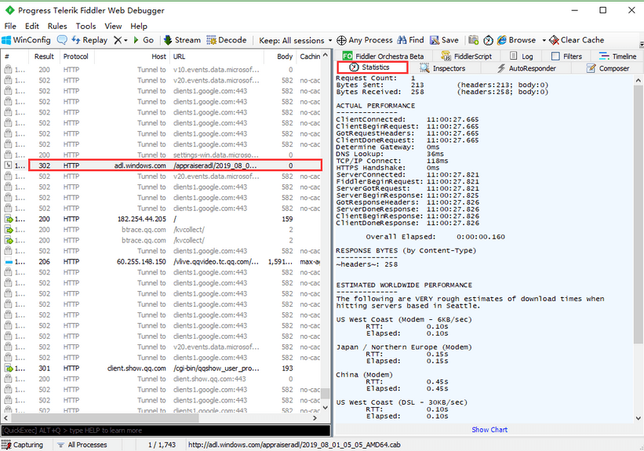Open the Log tab
The width and height of the screenshot is (644, 451).
pyautogui.click(x=521, y=56)
